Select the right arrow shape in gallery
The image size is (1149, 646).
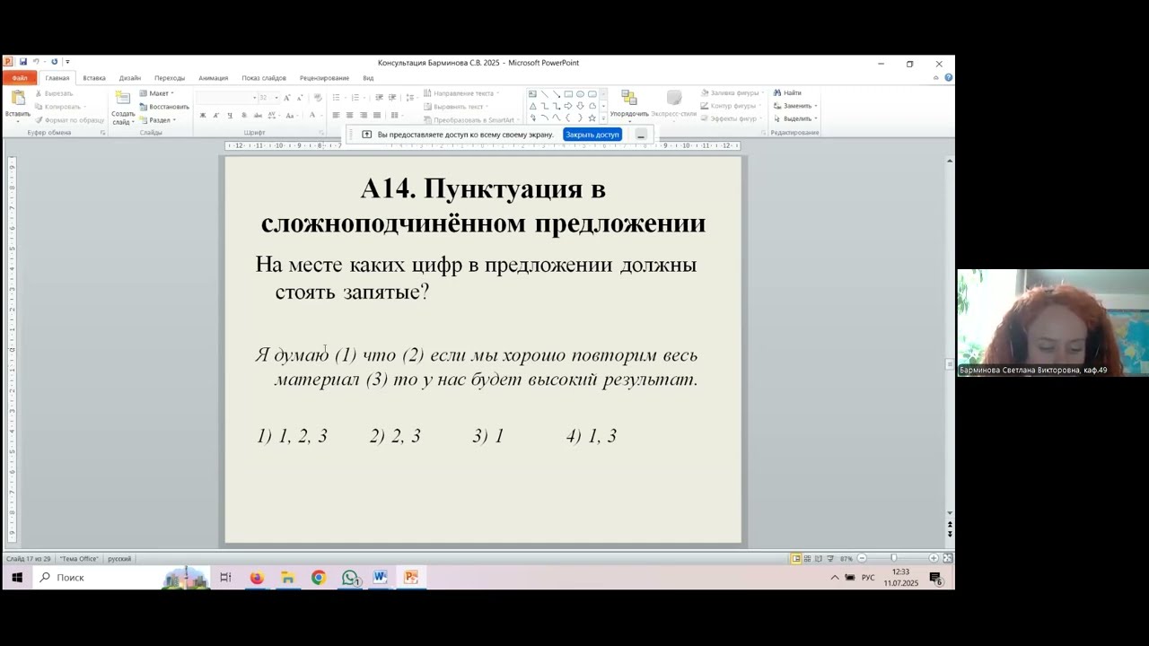point(568,106)
